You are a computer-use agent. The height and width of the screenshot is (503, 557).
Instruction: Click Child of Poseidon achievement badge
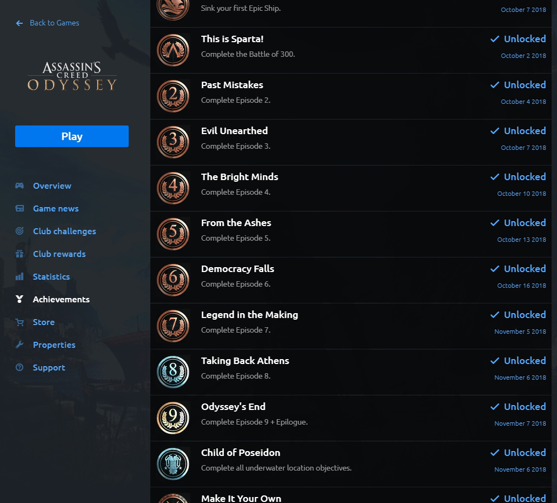(173, 464)
